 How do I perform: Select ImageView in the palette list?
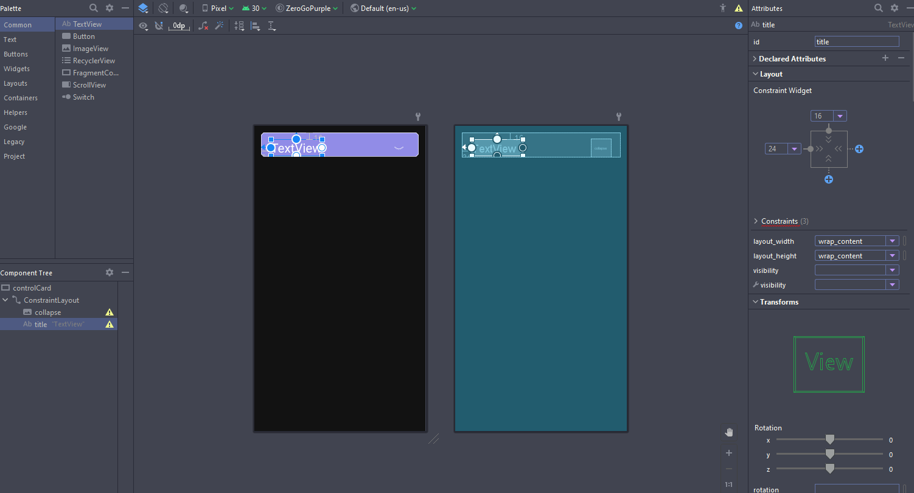[x=94, y=49]
